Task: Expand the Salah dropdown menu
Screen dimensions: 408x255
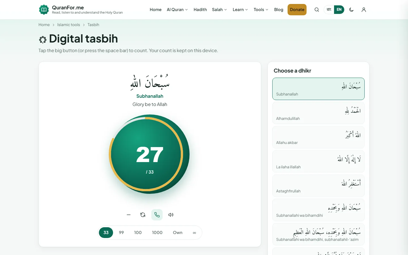Action: 220,10
